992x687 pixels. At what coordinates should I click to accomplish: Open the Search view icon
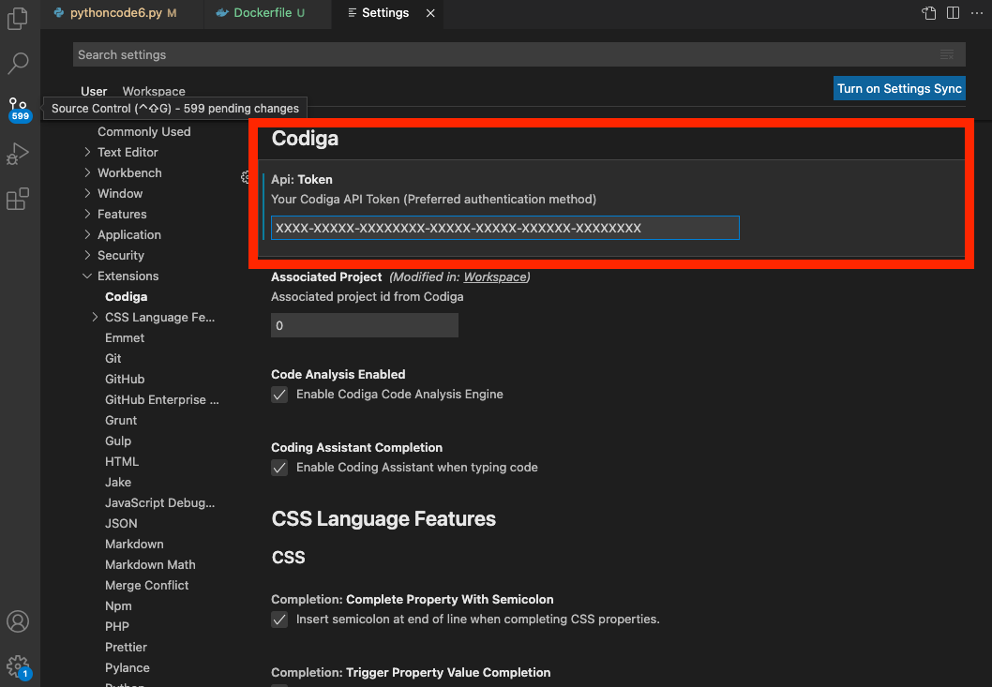tap(18, 63)
